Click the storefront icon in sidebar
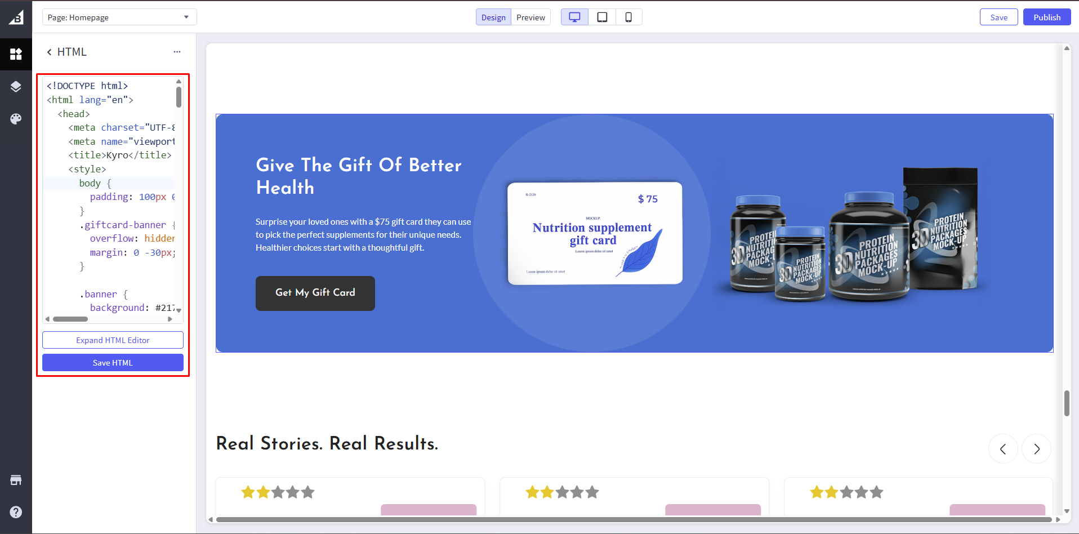The height and width of the screenshot is (534, 1079). click(16, 480)
